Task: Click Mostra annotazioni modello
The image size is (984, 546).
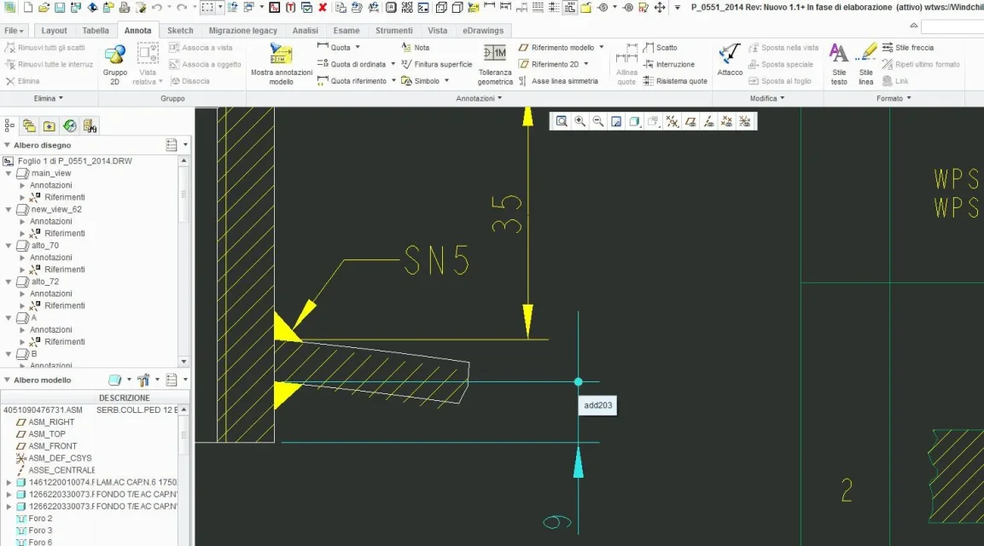Action: pos(281,64)
